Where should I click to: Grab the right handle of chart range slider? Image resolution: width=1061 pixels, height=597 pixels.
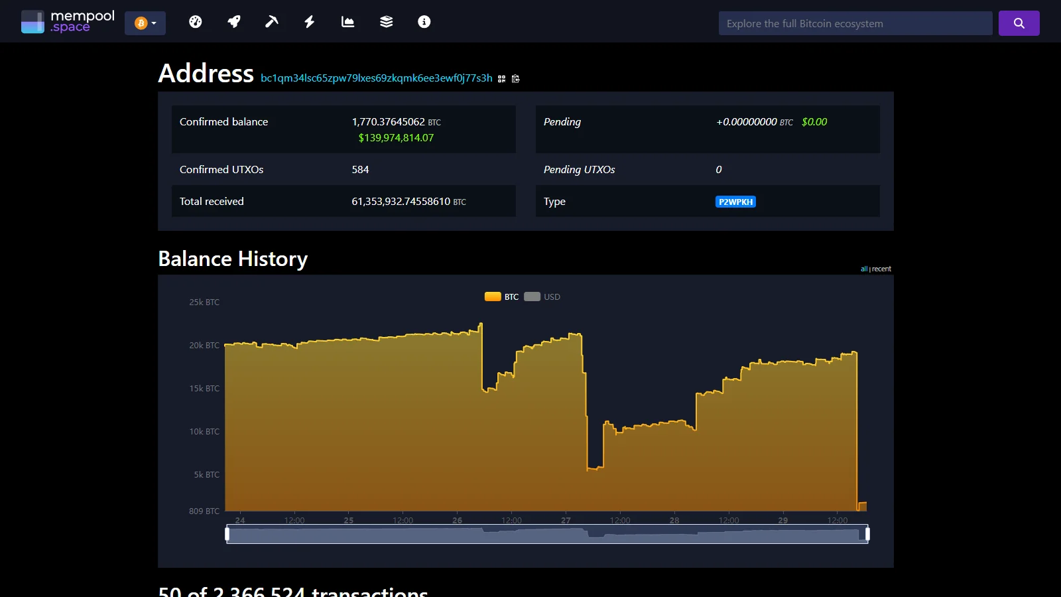point(867,534)
